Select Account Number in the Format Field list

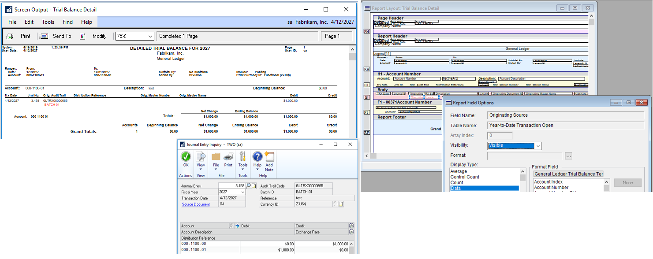tap(551, 187)
